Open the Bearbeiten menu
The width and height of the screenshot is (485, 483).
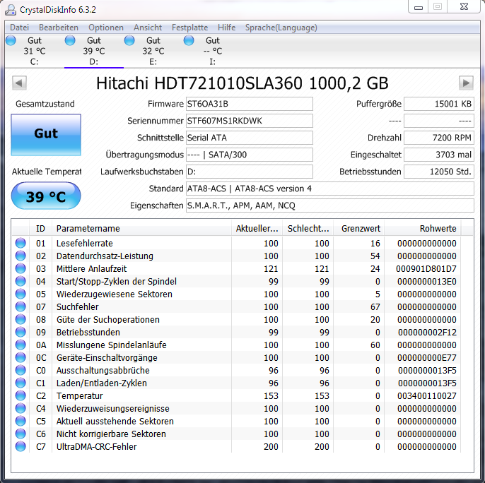tap(59, 28)
